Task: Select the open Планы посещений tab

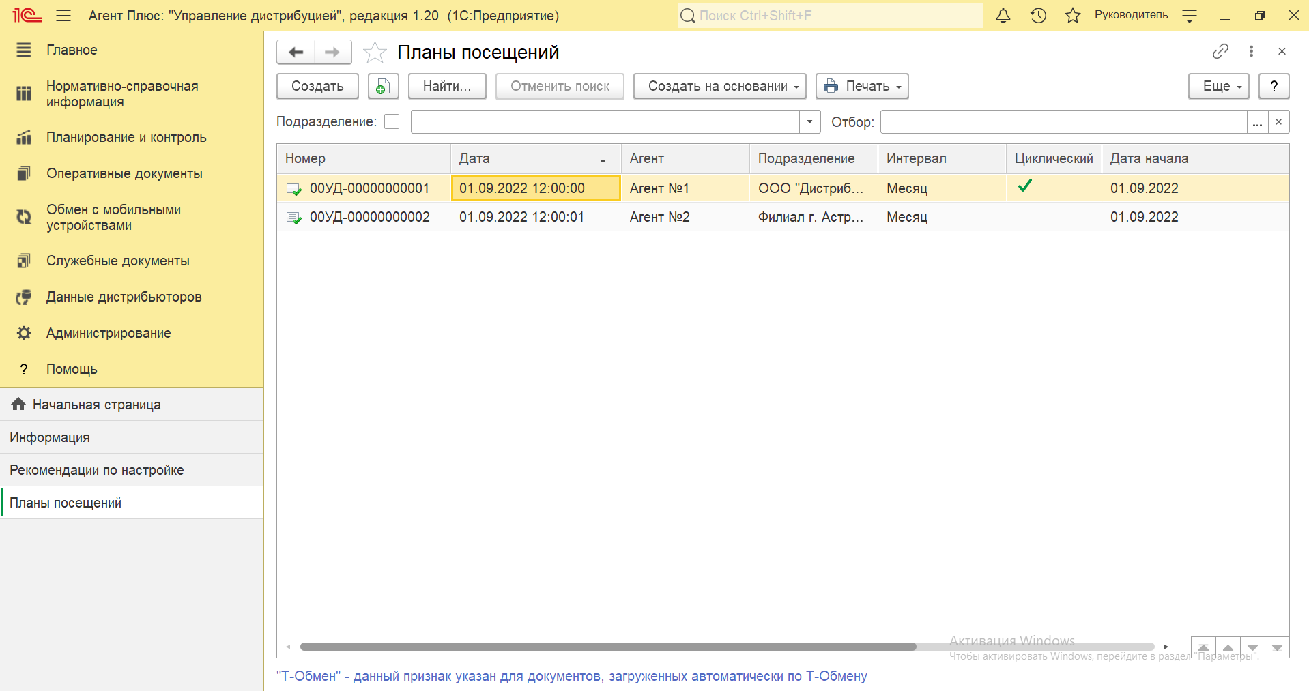Action: [x=132, y=503]
